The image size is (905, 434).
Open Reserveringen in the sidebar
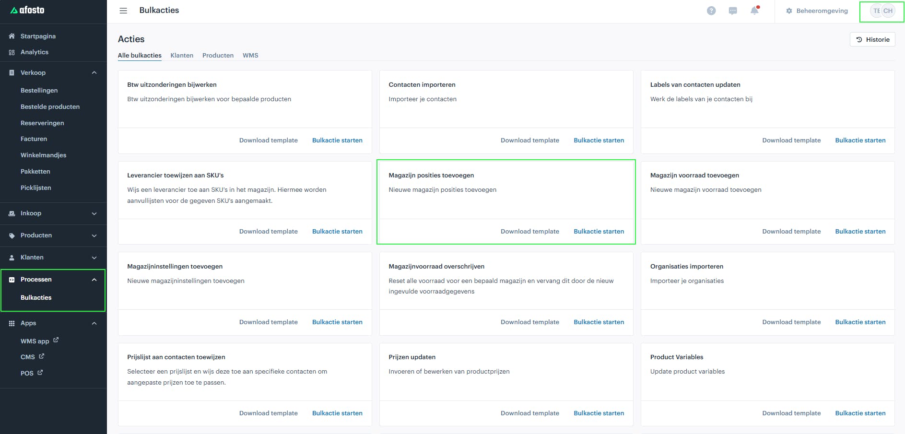tap(42, 123)
